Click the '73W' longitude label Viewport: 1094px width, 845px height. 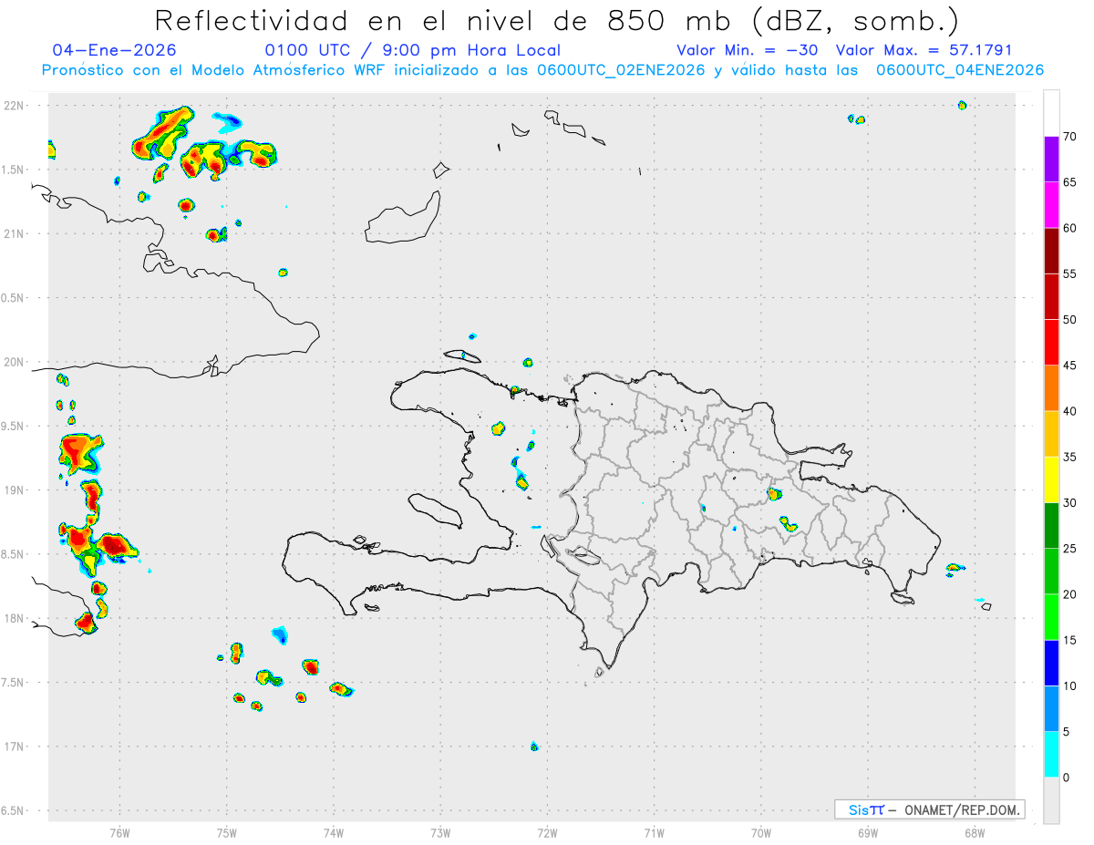pos(440,832)
